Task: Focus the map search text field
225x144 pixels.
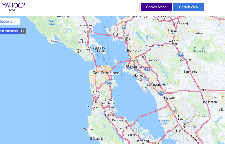Action: coord(89,7)
